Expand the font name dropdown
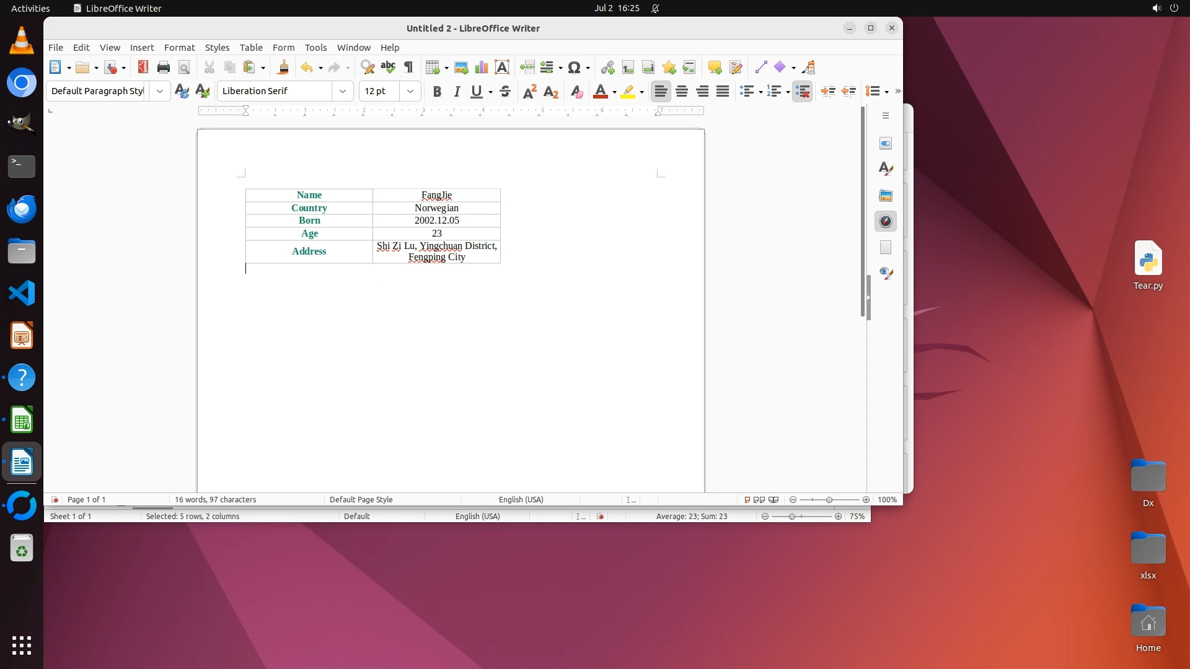Screen dimensions: 1190x669 tap(343, 91)
